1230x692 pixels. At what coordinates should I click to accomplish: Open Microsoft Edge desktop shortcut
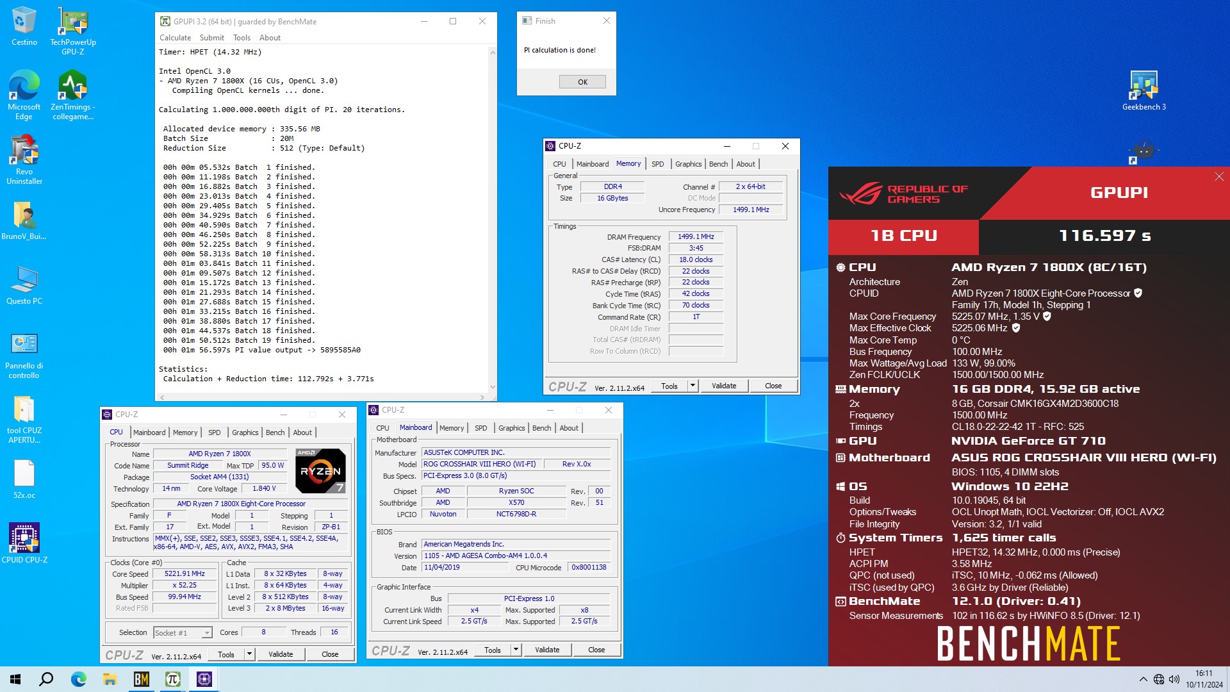24,95
